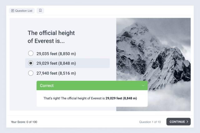The image size is (200, 133).
Task: Click the 29,035 feet (8,850 m) label text
Action: tap(56, 54)
